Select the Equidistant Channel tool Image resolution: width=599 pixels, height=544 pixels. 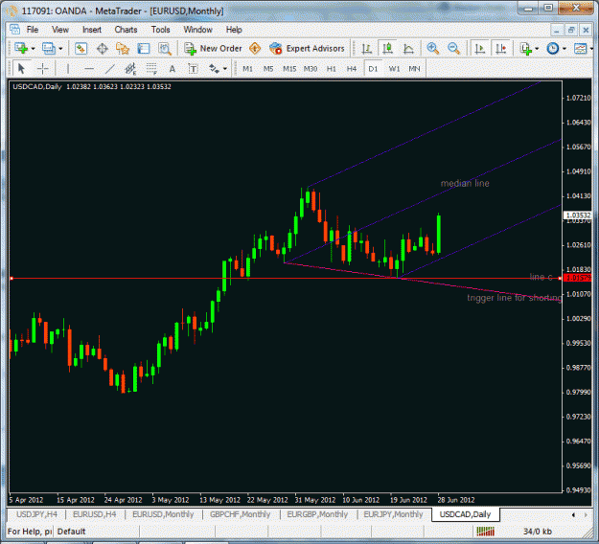point(130,69)
